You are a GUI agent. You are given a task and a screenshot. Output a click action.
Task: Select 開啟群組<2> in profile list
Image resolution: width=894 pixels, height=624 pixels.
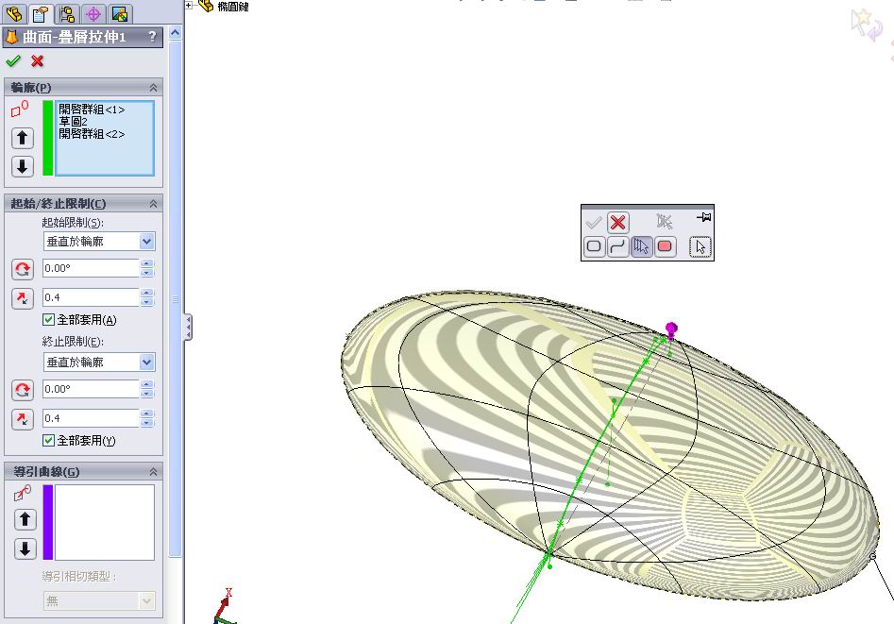92,133
